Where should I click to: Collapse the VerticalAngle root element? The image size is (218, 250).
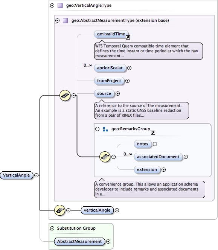point(37,175)
